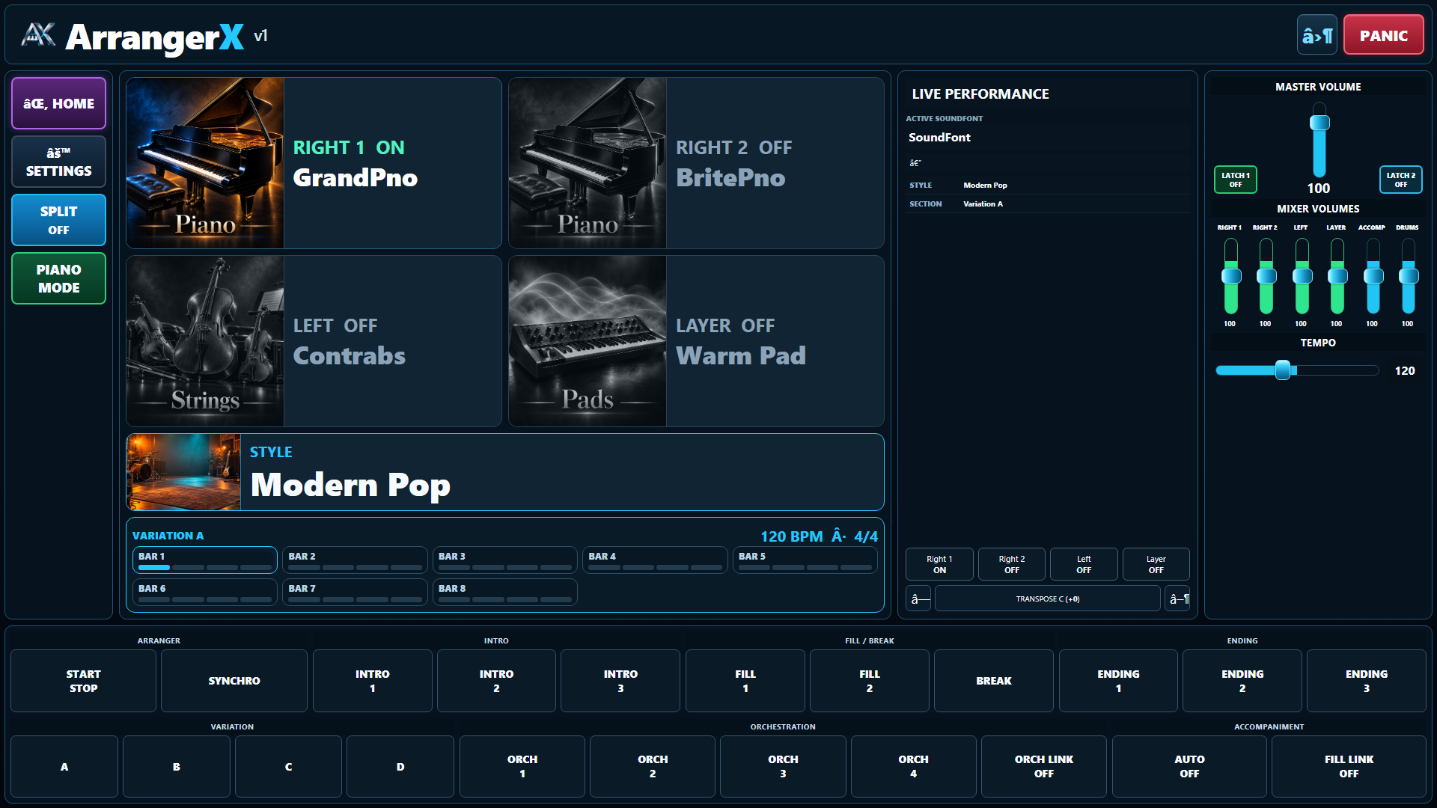Click the RIGHT 1 mixer volume slider
This screenshot has width=1437, height=808.
tap(1230, 276)
